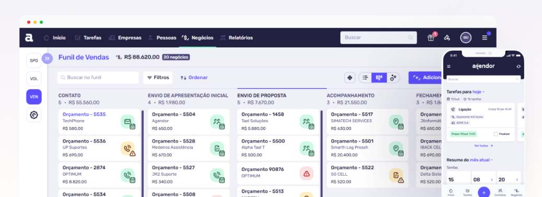Viewport: 542px width, 197px height.
Task: Click the meeting icon on Orçamento 1458
Action: (307, 122)
